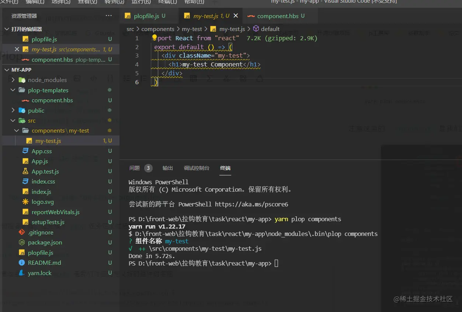Click the "Done in 5.72s." terminal line

[152, 256]
